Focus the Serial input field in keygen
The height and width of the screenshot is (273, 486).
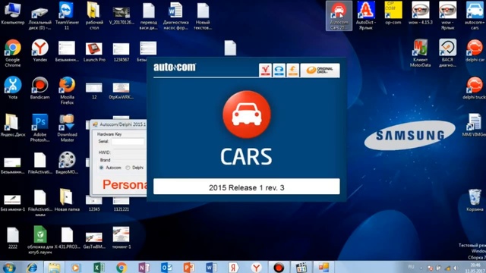(128, 142)
